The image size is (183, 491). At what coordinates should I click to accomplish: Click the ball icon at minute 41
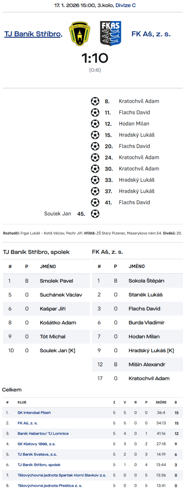pos(95,203)
